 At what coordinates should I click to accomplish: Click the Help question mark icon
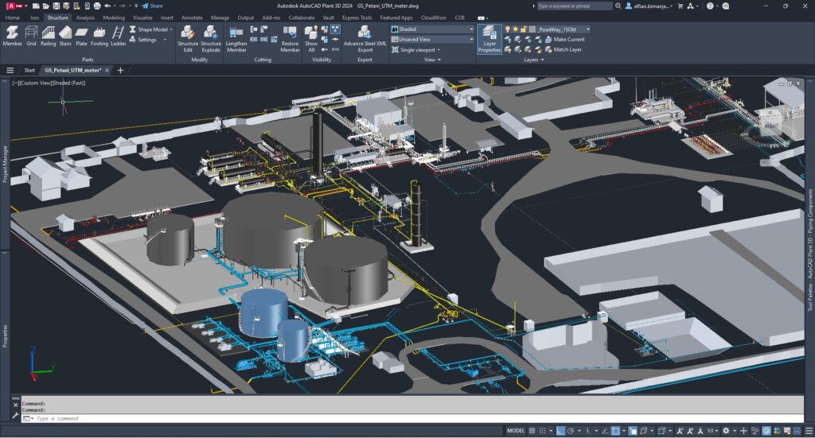pos(710,6)
